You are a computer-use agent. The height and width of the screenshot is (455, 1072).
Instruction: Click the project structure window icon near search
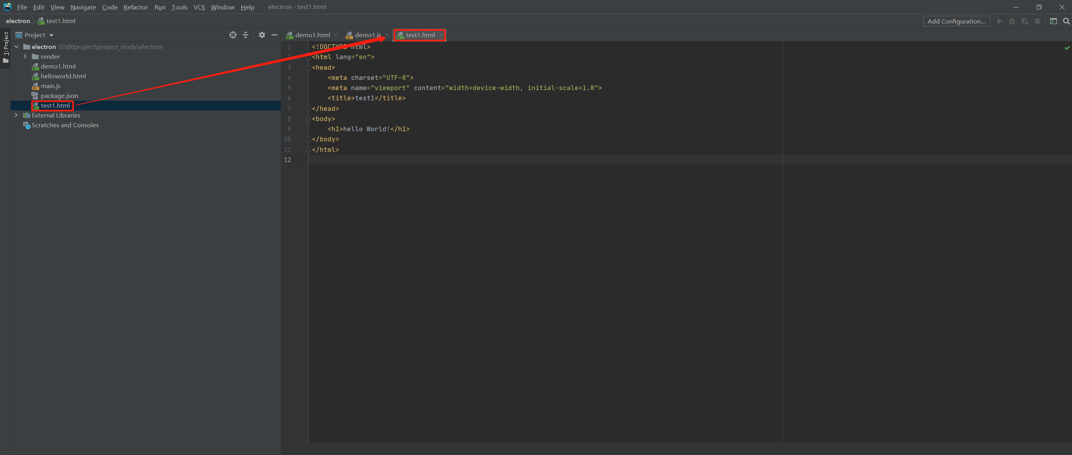coord(1053,21)
